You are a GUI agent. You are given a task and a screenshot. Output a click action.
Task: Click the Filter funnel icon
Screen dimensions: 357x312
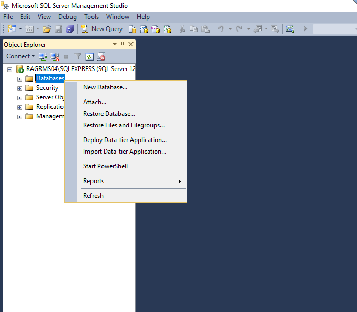click(78, 56)
